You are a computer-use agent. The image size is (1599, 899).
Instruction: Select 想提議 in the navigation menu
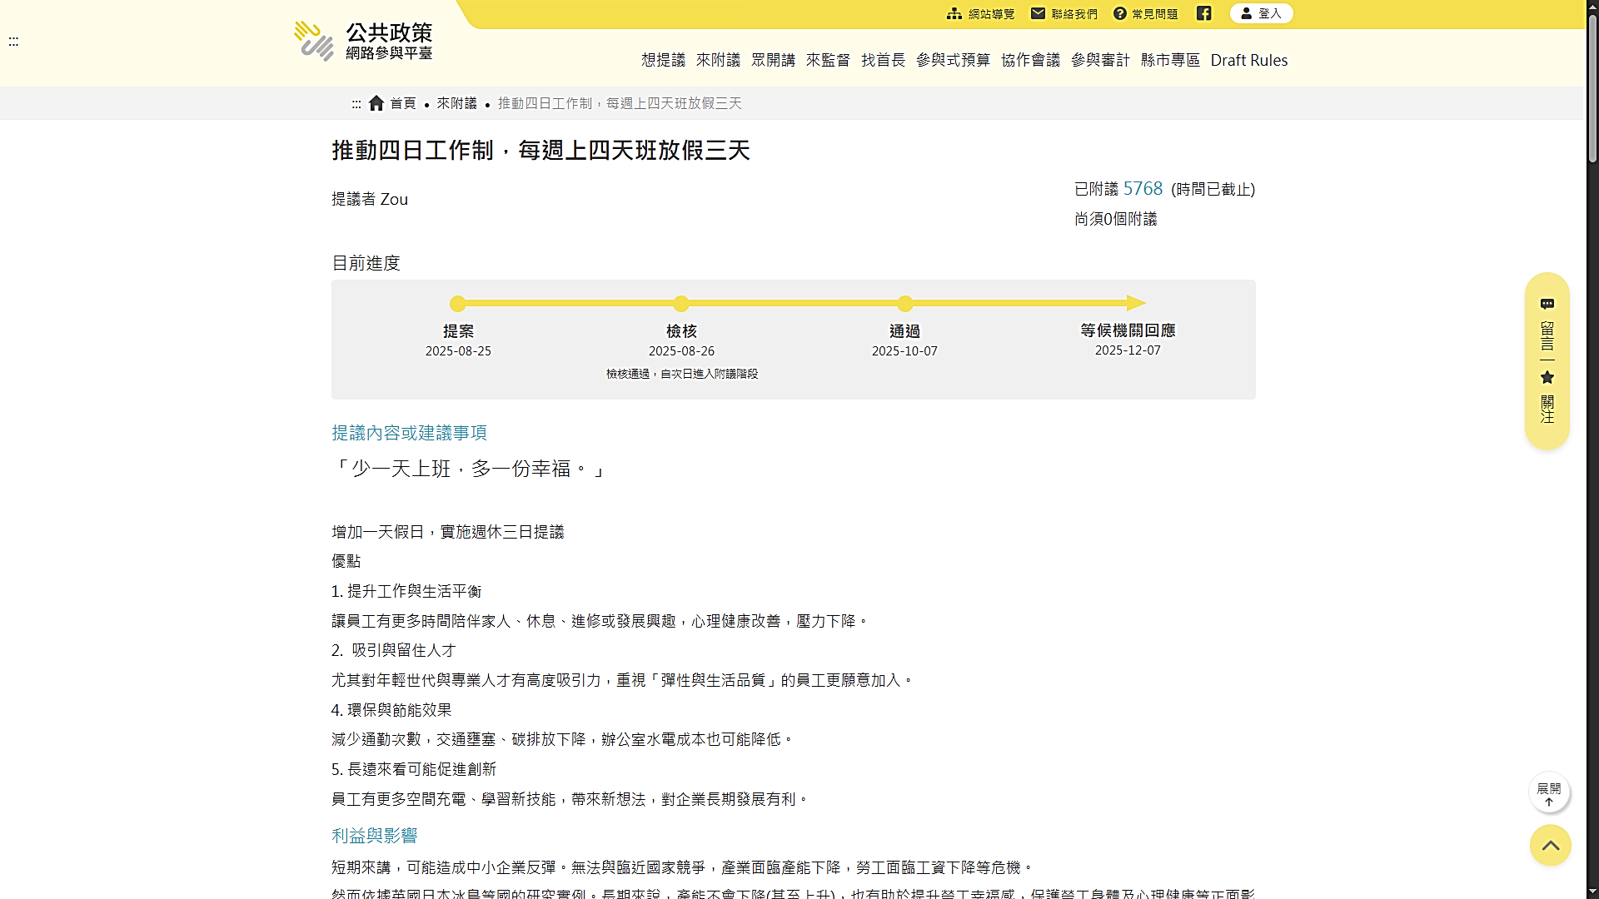(663, 60)
